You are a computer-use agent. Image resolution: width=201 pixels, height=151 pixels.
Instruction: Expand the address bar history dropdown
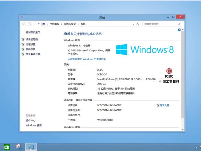[x=133, y=24]
